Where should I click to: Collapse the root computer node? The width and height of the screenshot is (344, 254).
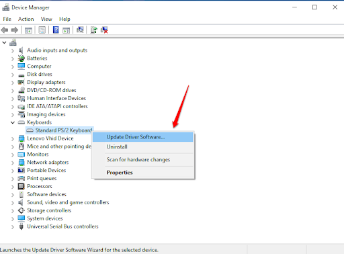(x=4, y=42)
